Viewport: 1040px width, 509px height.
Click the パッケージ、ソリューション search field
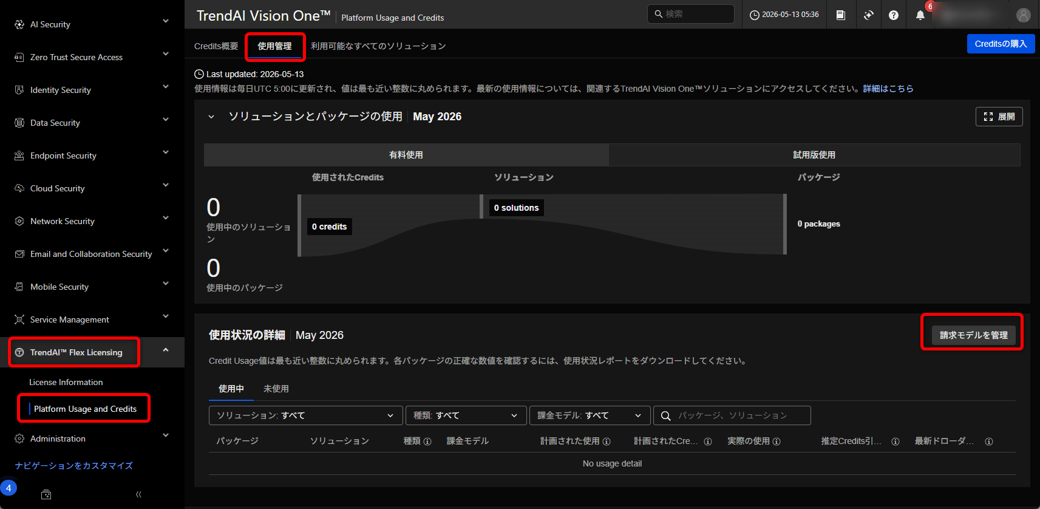tap(732, 415)
